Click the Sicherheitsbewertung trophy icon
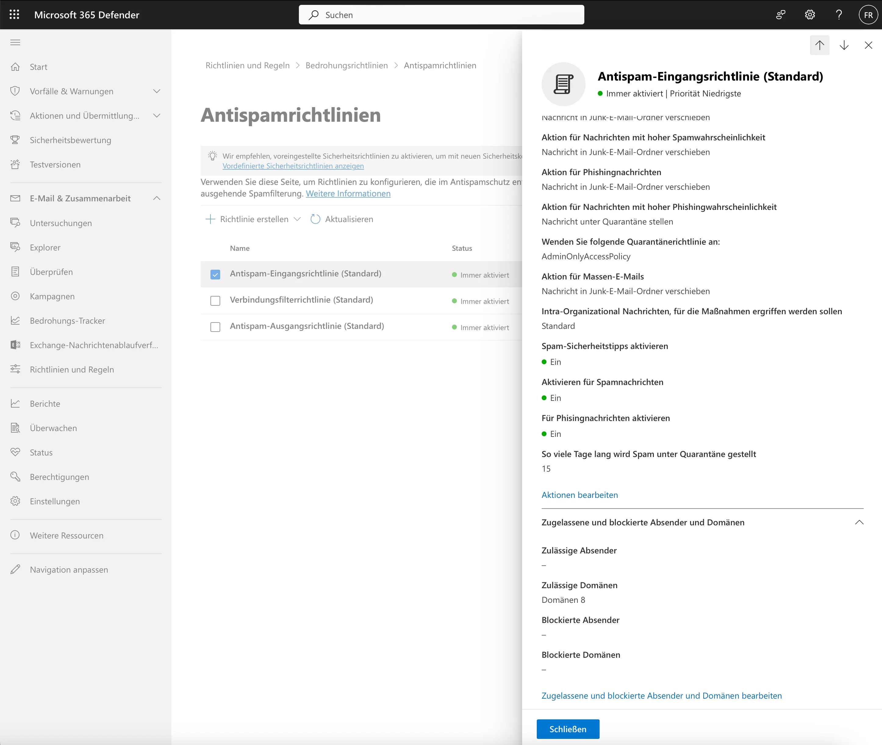Viewport: 882px width, 745px height. point(15,140)
